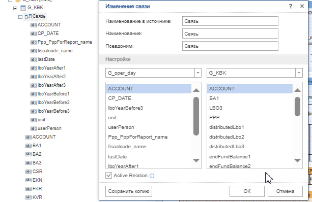This screenshot has height=202, width=312.
Task: Click the field icon next to fiscalcode_name in tree
Action: tap(33, 51)
